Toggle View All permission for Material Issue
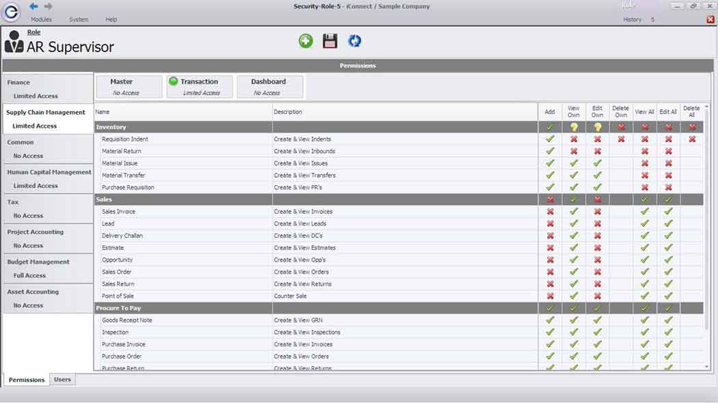Screen dimensions: 718x403 [644, 163]
